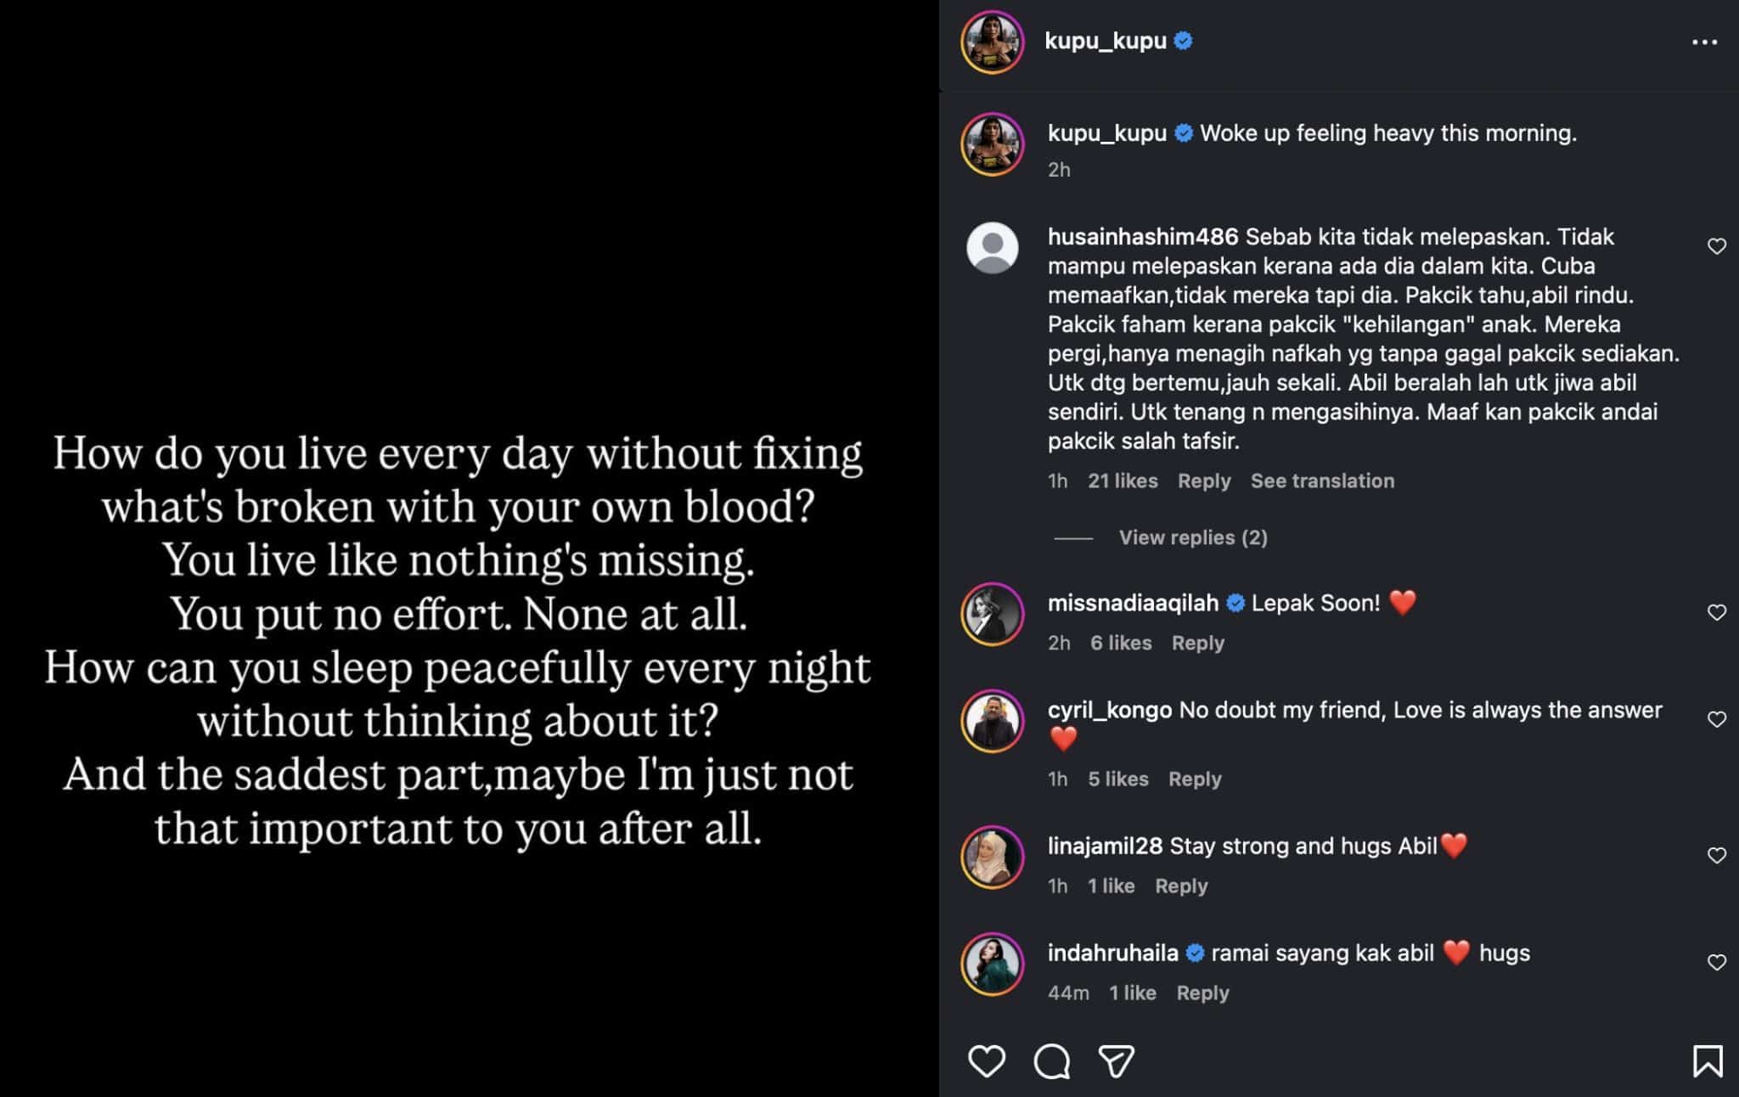Reply to linajamil28's comment
Image resolution: width=1739 pixels, height=1097 pixels.
tap(1180, 886)
